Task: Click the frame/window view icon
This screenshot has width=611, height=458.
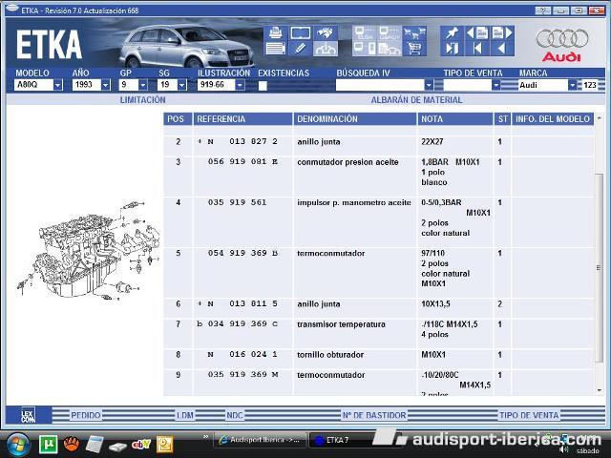Action: click(301, 33)
